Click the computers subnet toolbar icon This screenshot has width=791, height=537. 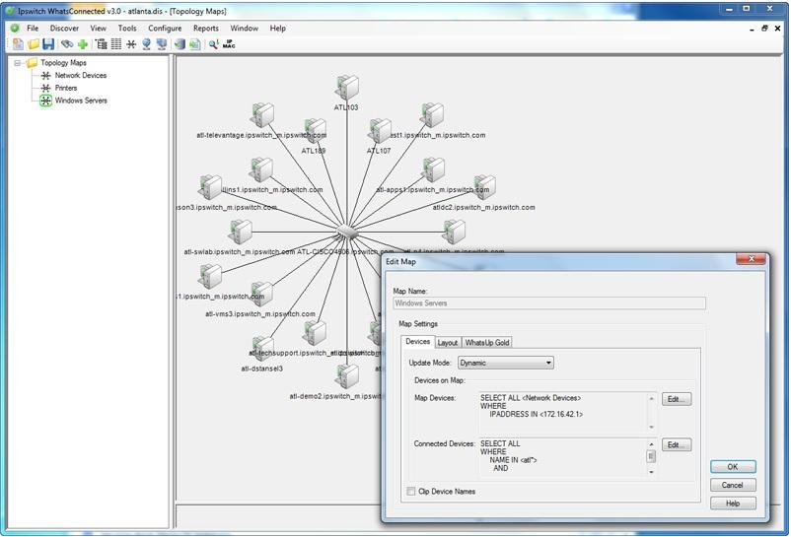[162, 44]
